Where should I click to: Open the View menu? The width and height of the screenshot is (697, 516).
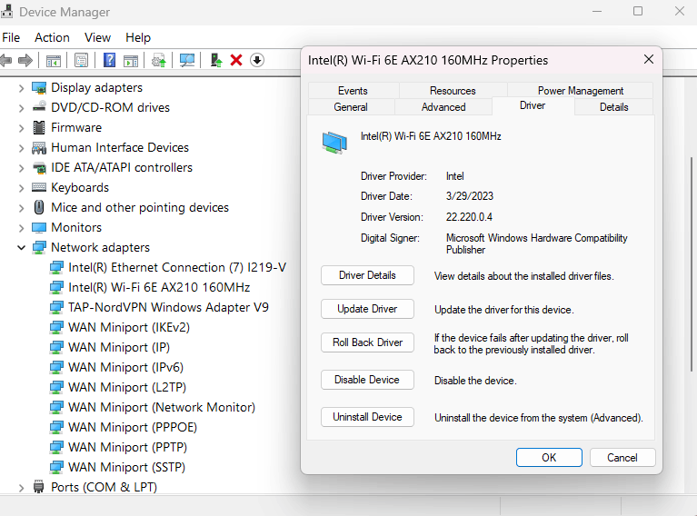click(x=97, y=37)
